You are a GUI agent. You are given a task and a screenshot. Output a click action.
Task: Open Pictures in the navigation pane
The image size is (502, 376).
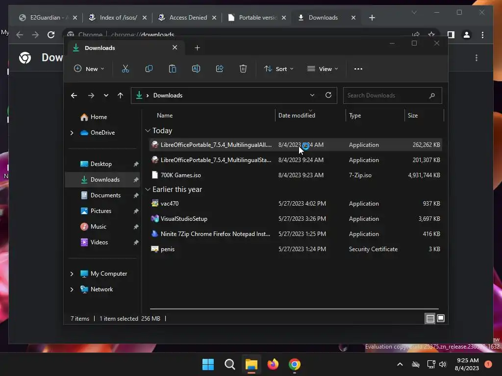click(101, 211)
